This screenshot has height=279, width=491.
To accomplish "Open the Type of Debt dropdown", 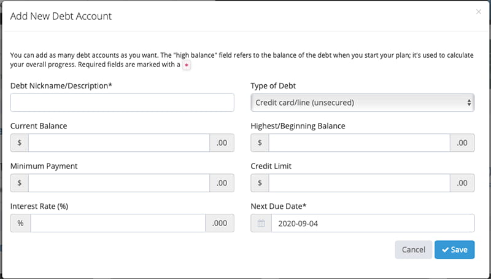I will (363, 103).
